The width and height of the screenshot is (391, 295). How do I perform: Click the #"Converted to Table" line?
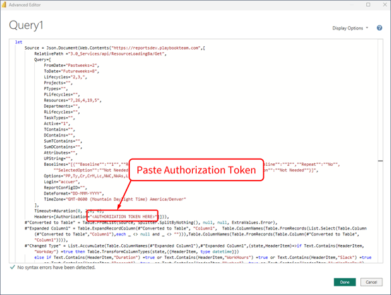pos(151,223)
